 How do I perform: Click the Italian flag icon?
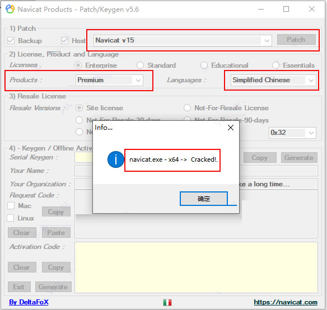[x=167, y=303]
